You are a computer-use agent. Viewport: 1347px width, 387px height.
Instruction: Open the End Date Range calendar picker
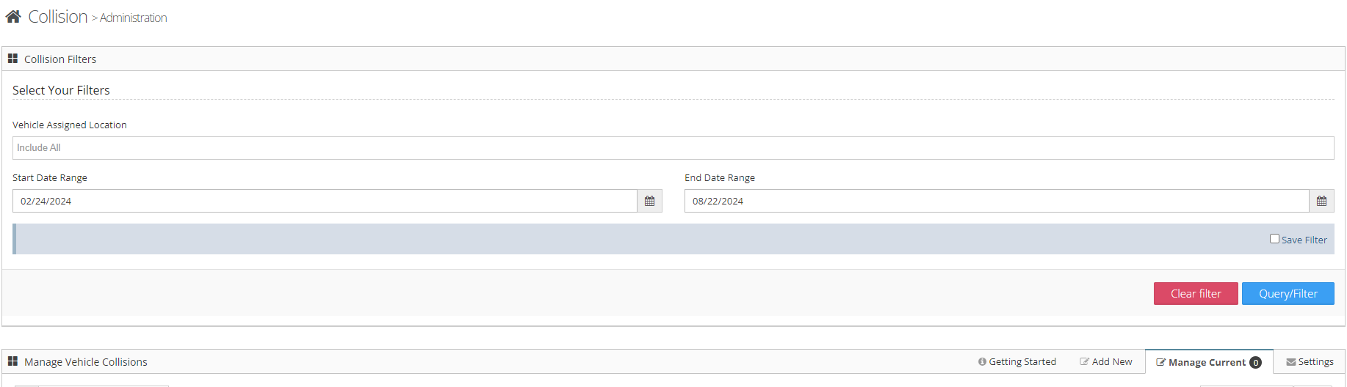pos(1321,201)
